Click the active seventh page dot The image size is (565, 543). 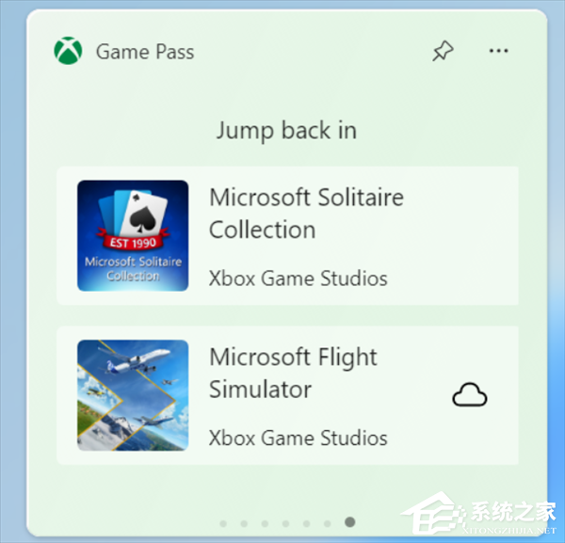click(350, 521)
